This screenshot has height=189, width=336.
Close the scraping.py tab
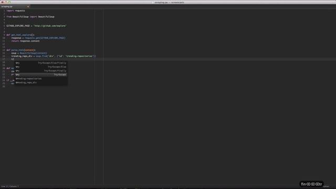click(x=28, y=7)
